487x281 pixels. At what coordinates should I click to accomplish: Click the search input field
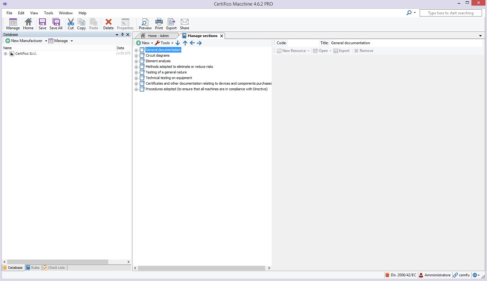pos(450,13)
